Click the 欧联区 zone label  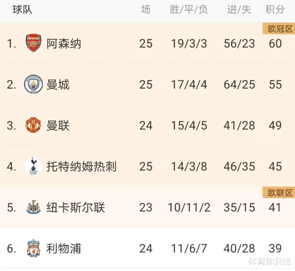tap(279, 192)
